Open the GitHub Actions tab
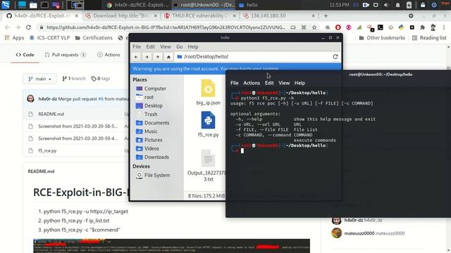 coord(109,55)
